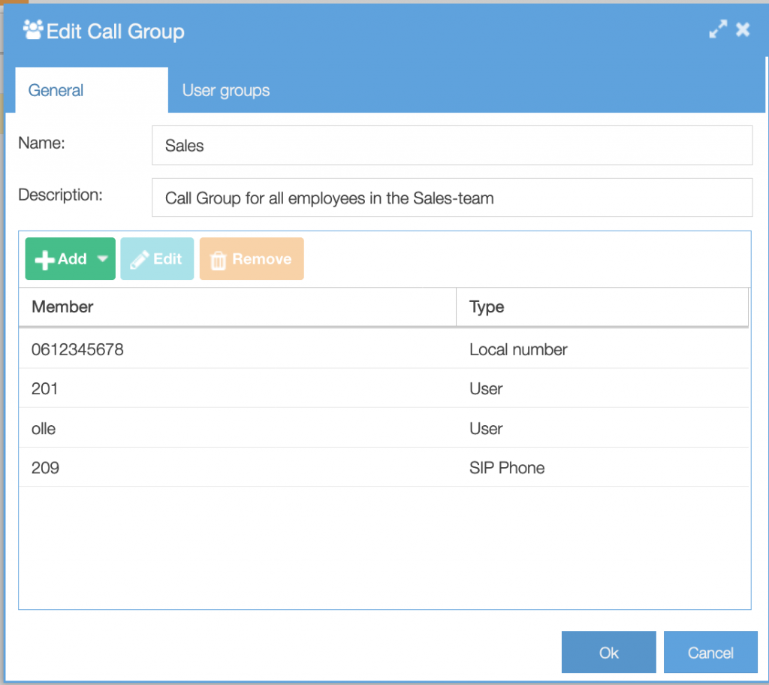The height and width of the screenshot is (685, 769).
Task: Confirm changes with the Ok button
Action: click(608, 652)
